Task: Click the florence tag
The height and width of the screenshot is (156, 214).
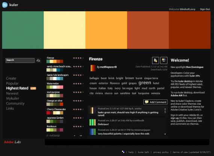Action: (x=115, y=83)
